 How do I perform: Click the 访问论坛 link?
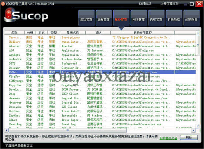click(x=145, y=4)
